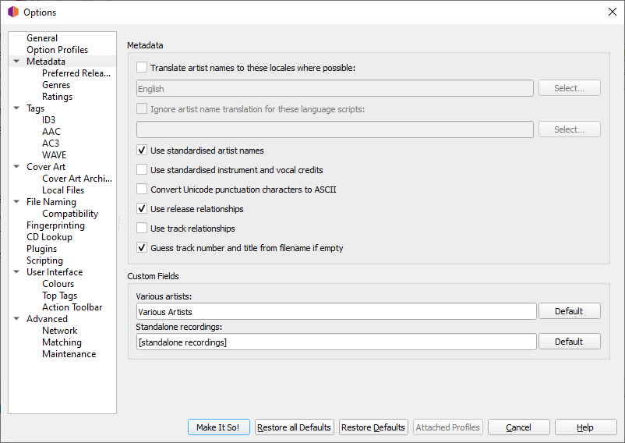Click the Picard app icon in title bar
Image resolution: width=625 pixels, height=443 pixels.
pos(13,12)
